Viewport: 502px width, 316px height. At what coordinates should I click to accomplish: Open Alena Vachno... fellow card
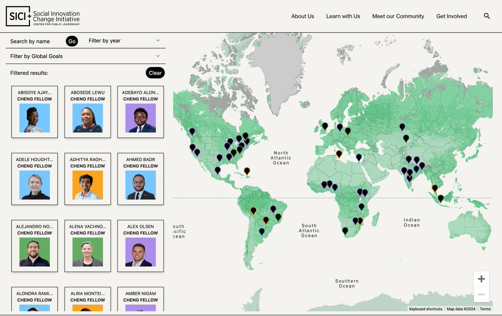pyautogui.click(x=87, y=246)
